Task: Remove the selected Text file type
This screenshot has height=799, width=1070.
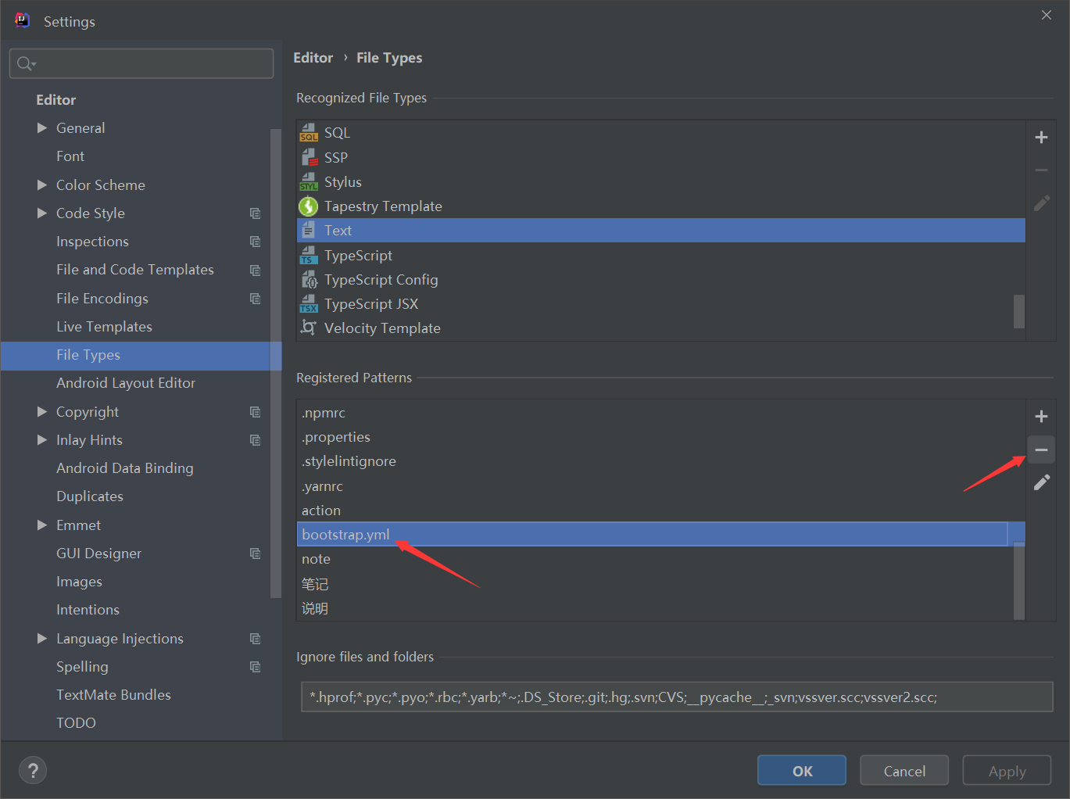Action: pos(1041,170)
